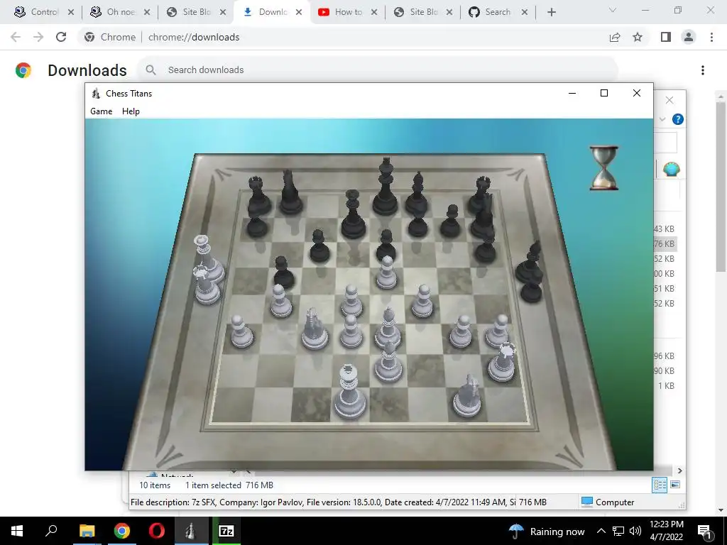
Task: Toggle the Chrome side panel
Action: click(x=666, y=37)
